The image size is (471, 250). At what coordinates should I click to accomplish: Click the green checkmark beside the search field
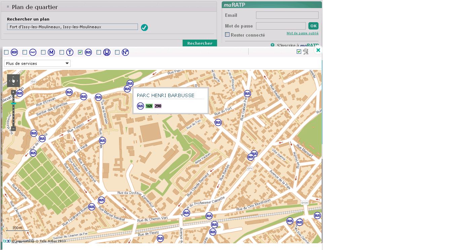pyautogui.click(x=144, y=28)
